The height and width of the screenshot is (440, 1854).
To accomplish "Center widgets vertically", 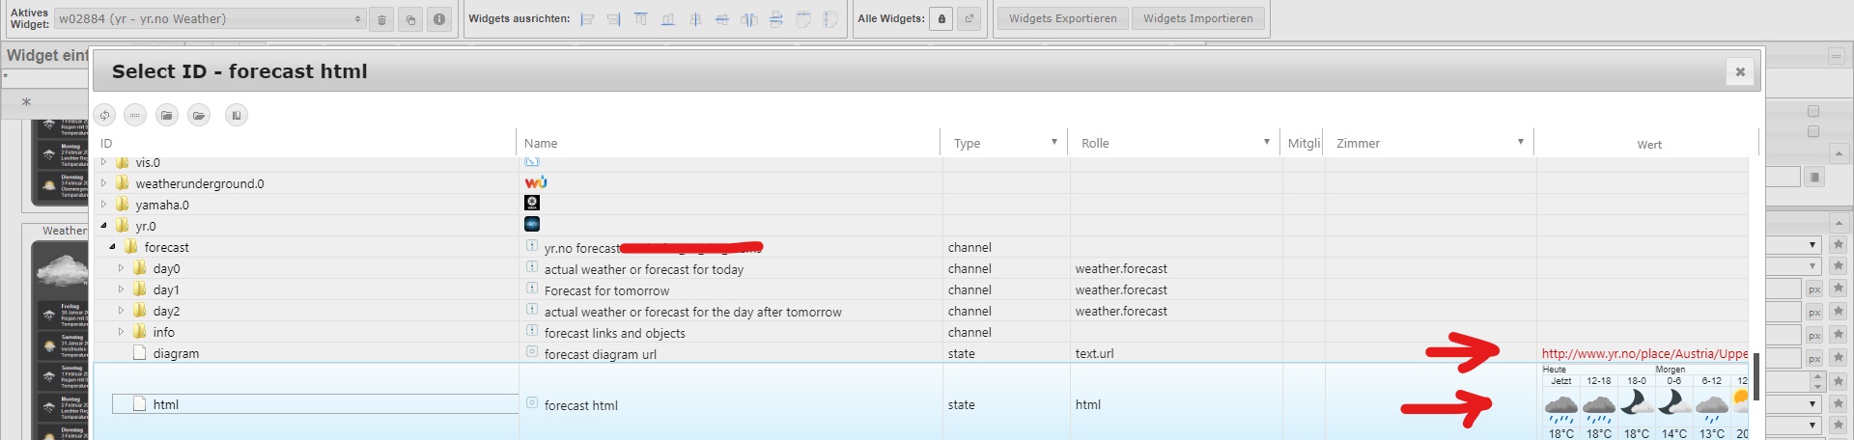I will pos(722,19).
